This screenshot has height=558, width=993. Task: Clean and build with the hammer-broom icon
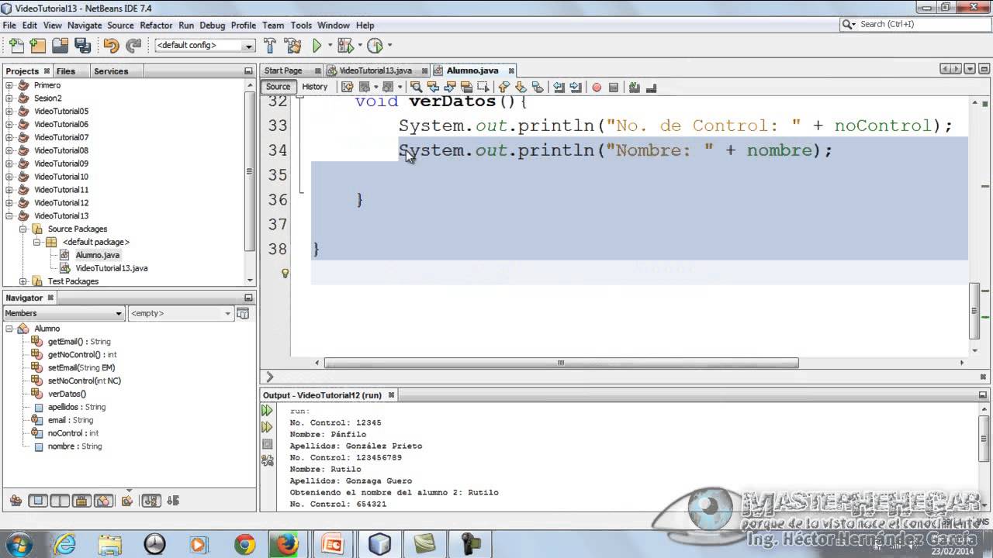coord(292,46)
